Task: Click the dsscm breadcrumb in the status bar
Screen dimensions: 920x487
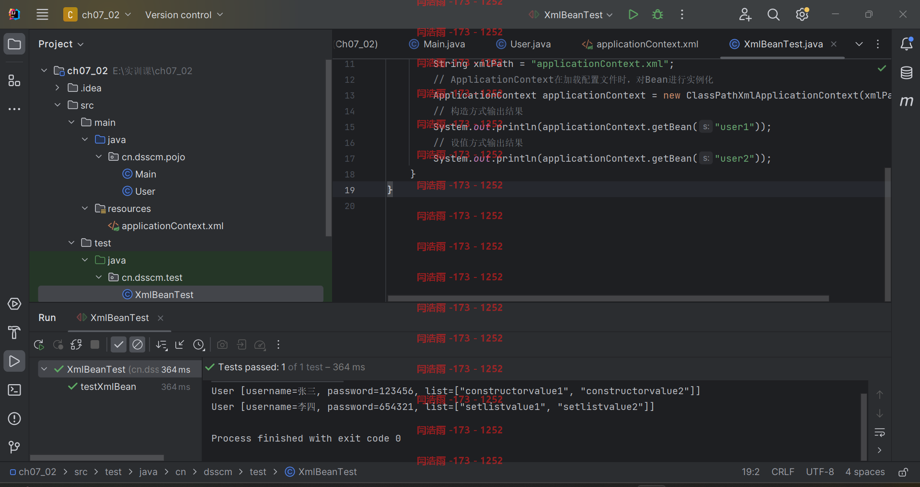Action: [x=218, y=472]
